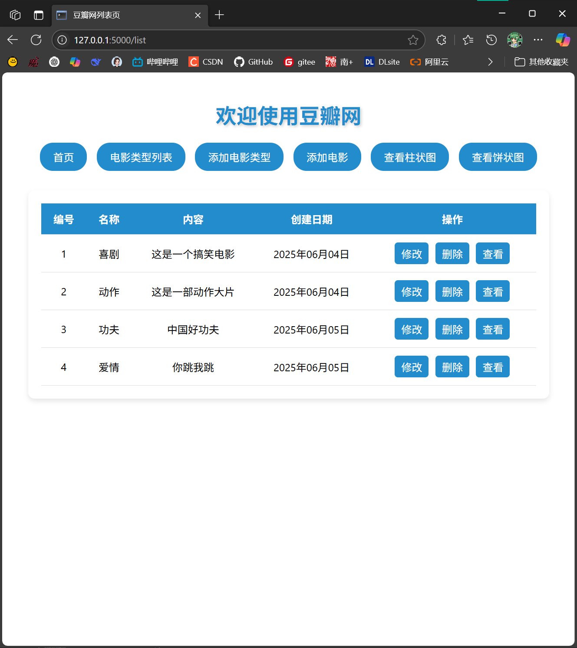
Task: Go back to previous page
Action: pyautogui.click(x=13, y=40)
